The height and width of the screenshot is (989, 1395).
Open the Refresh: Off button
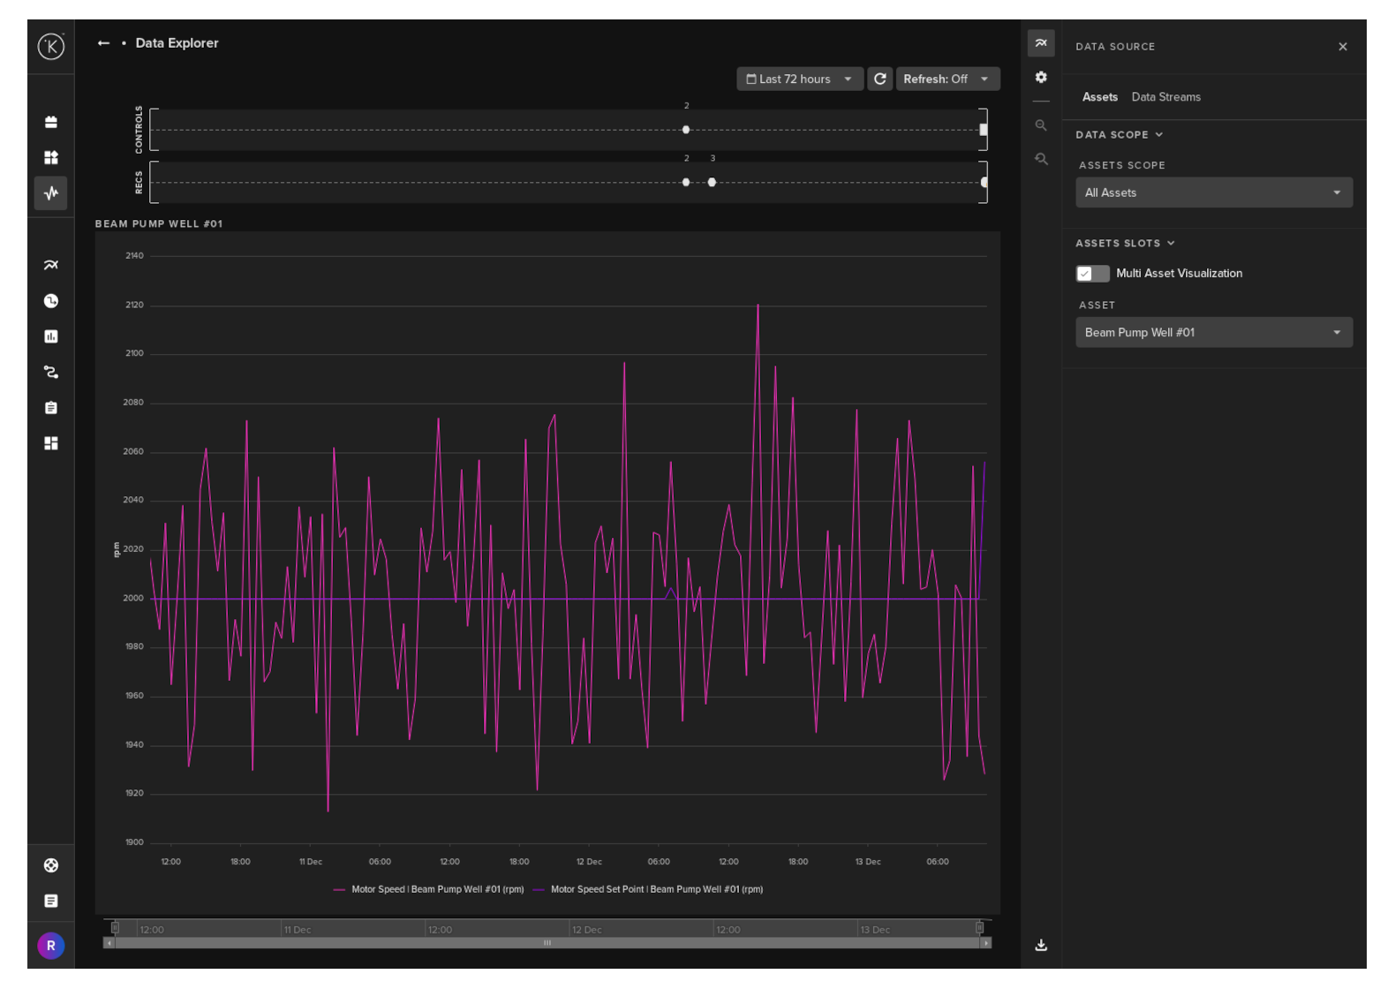pos(946,79)
